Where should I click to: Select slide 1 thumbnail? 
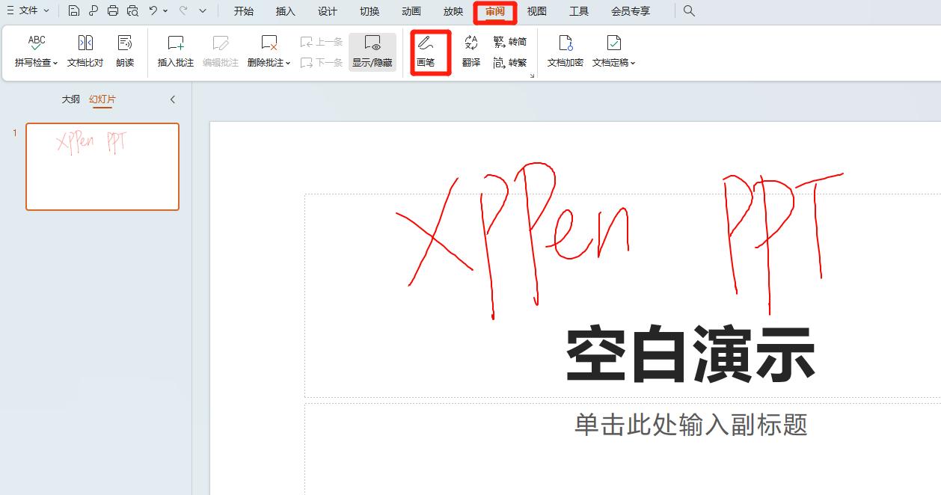click(102, 167)
